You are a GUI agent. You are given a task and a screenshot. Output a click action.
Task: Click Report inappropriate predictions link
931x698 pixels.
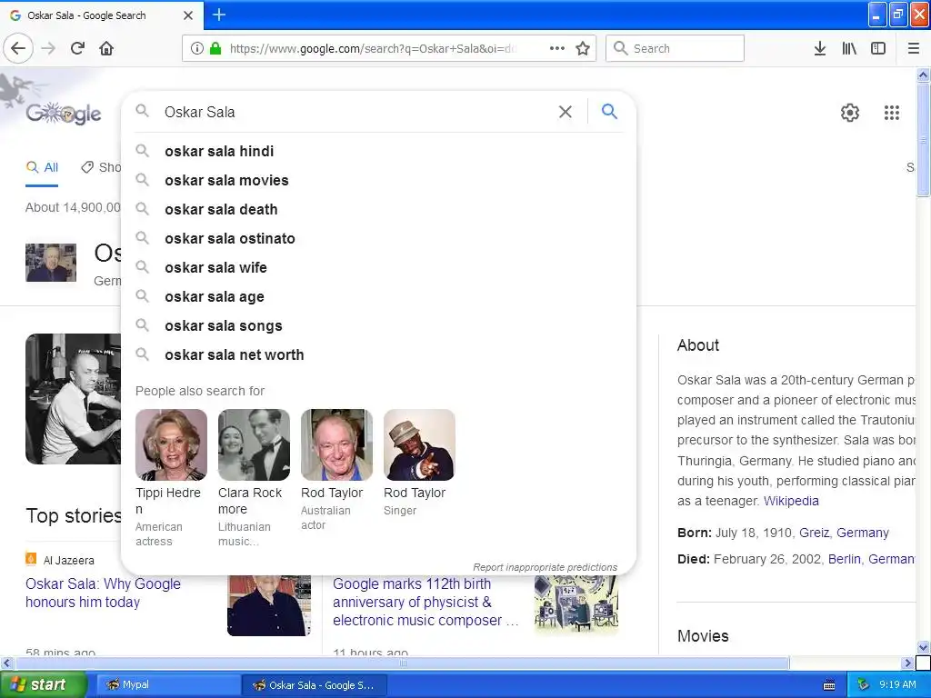point(545,567)
